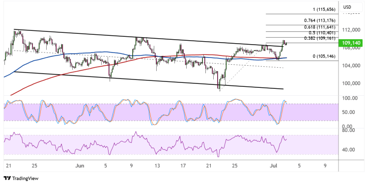The width and height of the screenshot is (368, 184).
Task: Click the Jun date axis label
Action: 80,166
